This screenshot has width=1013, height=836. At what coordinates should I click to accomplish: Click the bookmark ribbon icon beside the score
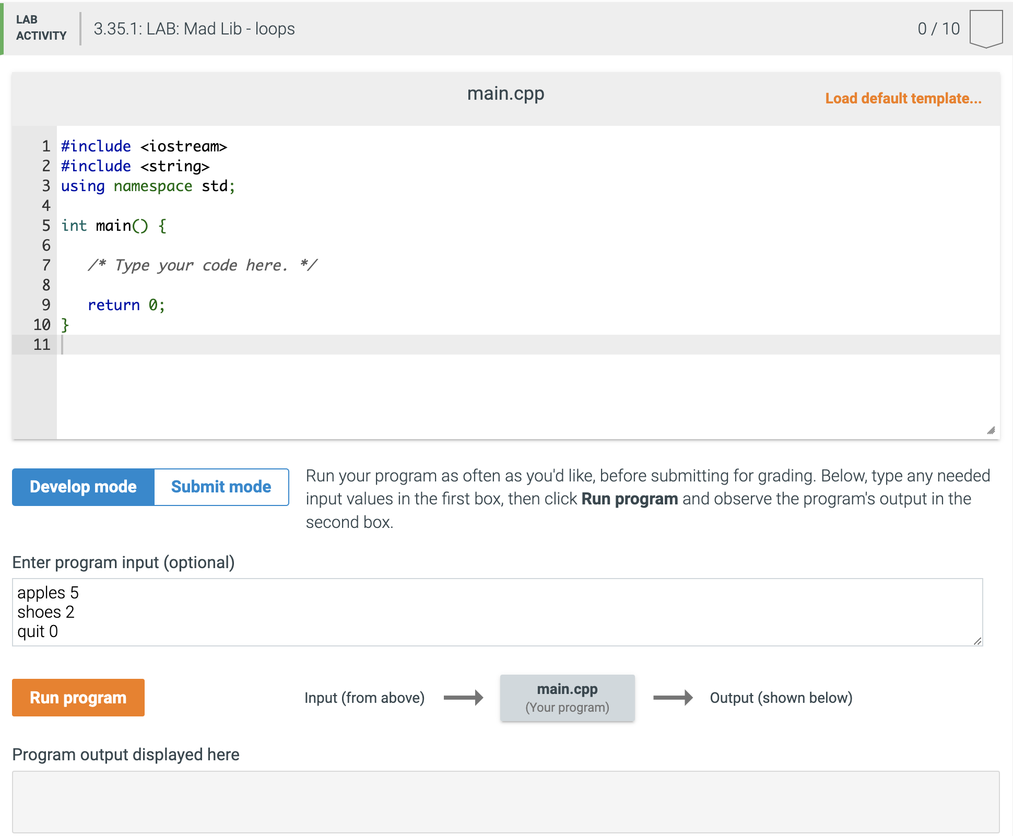[x=986, y=28]
